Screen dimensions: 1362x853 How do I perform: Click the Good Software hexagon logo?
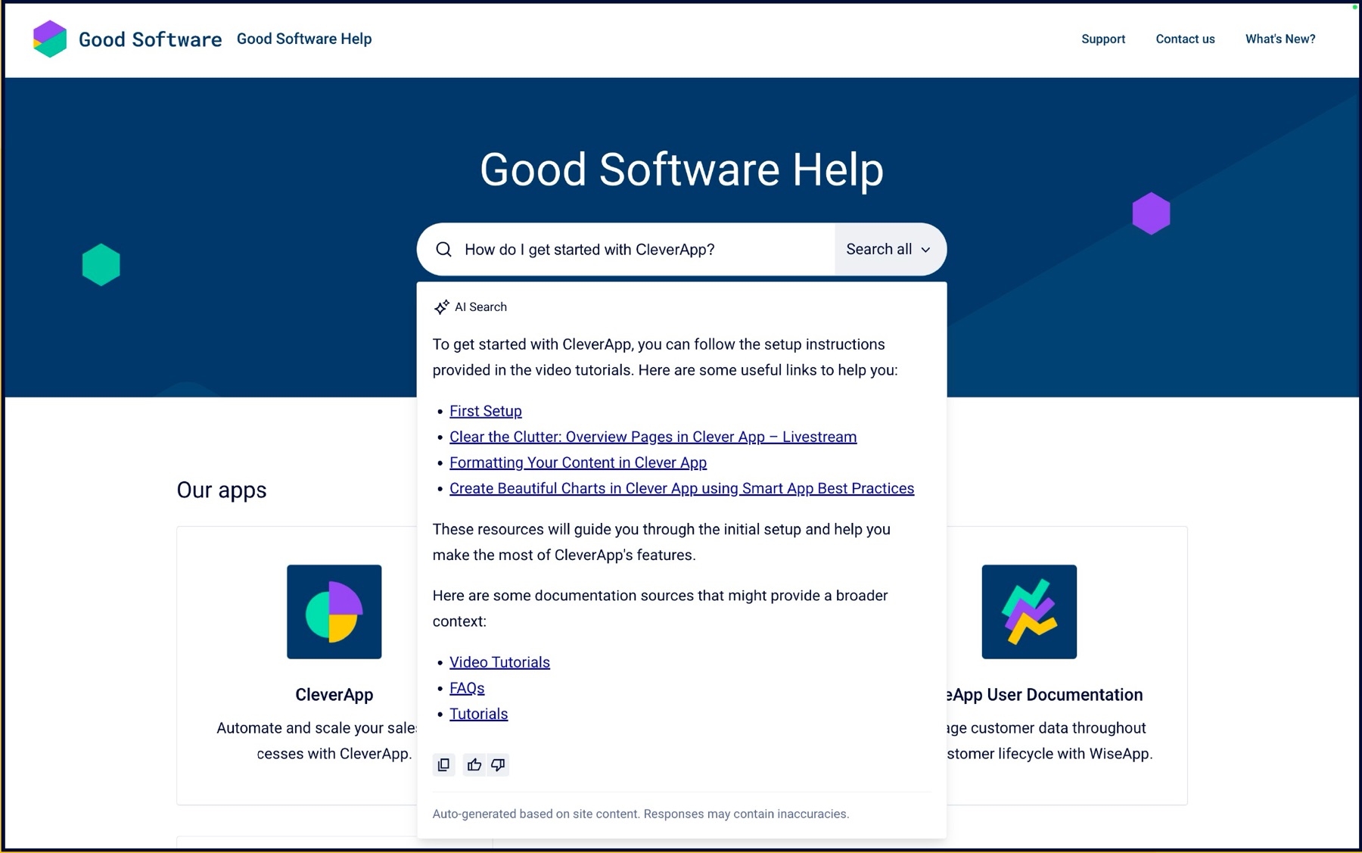[50, 39]
